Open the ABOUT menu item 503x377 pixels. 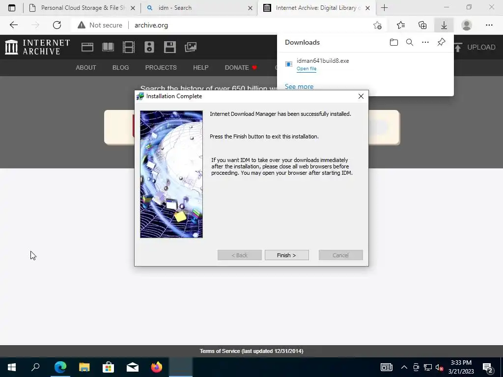[85, 68]
